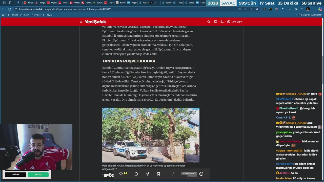Open the Yayın bookmarks folder

[47, 15]
